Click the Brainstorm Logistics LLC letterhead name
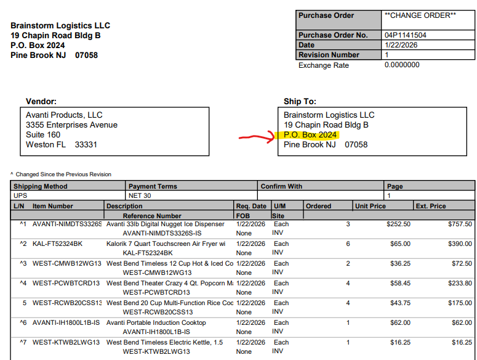This screenshot has width=477, height=360. point(60,26)
